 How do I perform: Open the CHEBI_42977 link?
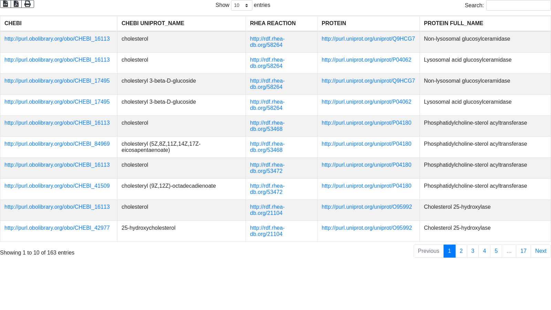[57, 228]
